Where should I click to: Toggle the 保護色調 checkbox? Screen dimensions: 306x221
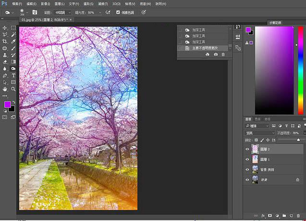tap(117, 12)
